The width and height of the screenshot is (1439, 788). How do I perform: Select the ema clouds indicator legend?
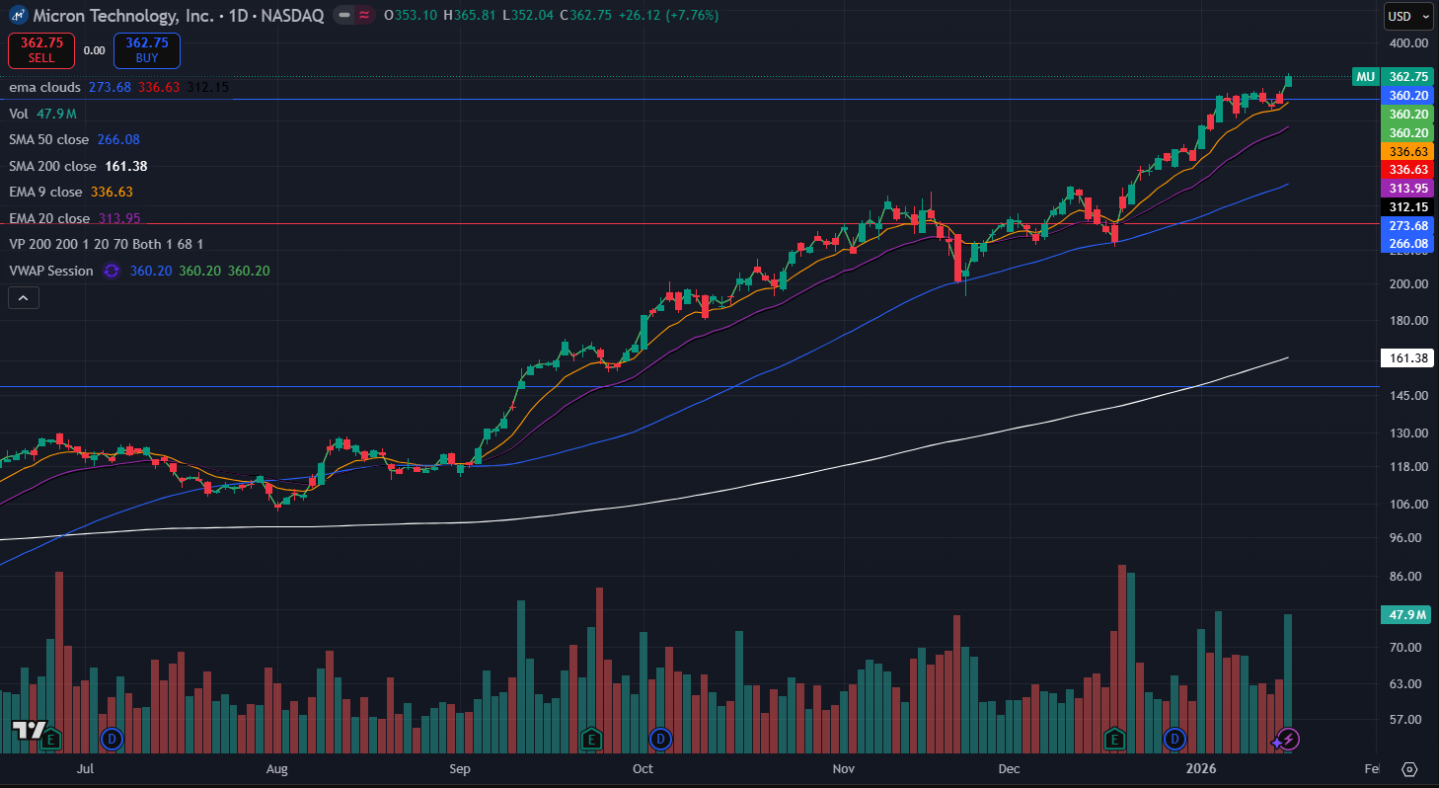(x=45, y=88)
